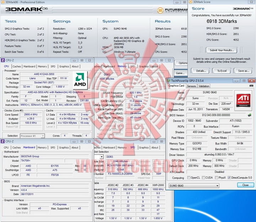The height and width of the screenshot is (222, 256).
Task: Open the Slot Selection dropdown in the SPD window
Action: pyautogui.click(x=102, y=157)
